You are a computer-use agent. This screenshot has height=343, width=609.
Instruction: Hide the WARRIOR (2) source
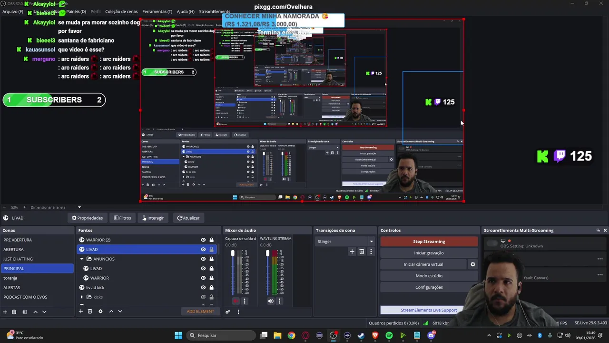[x=203, y=240]
